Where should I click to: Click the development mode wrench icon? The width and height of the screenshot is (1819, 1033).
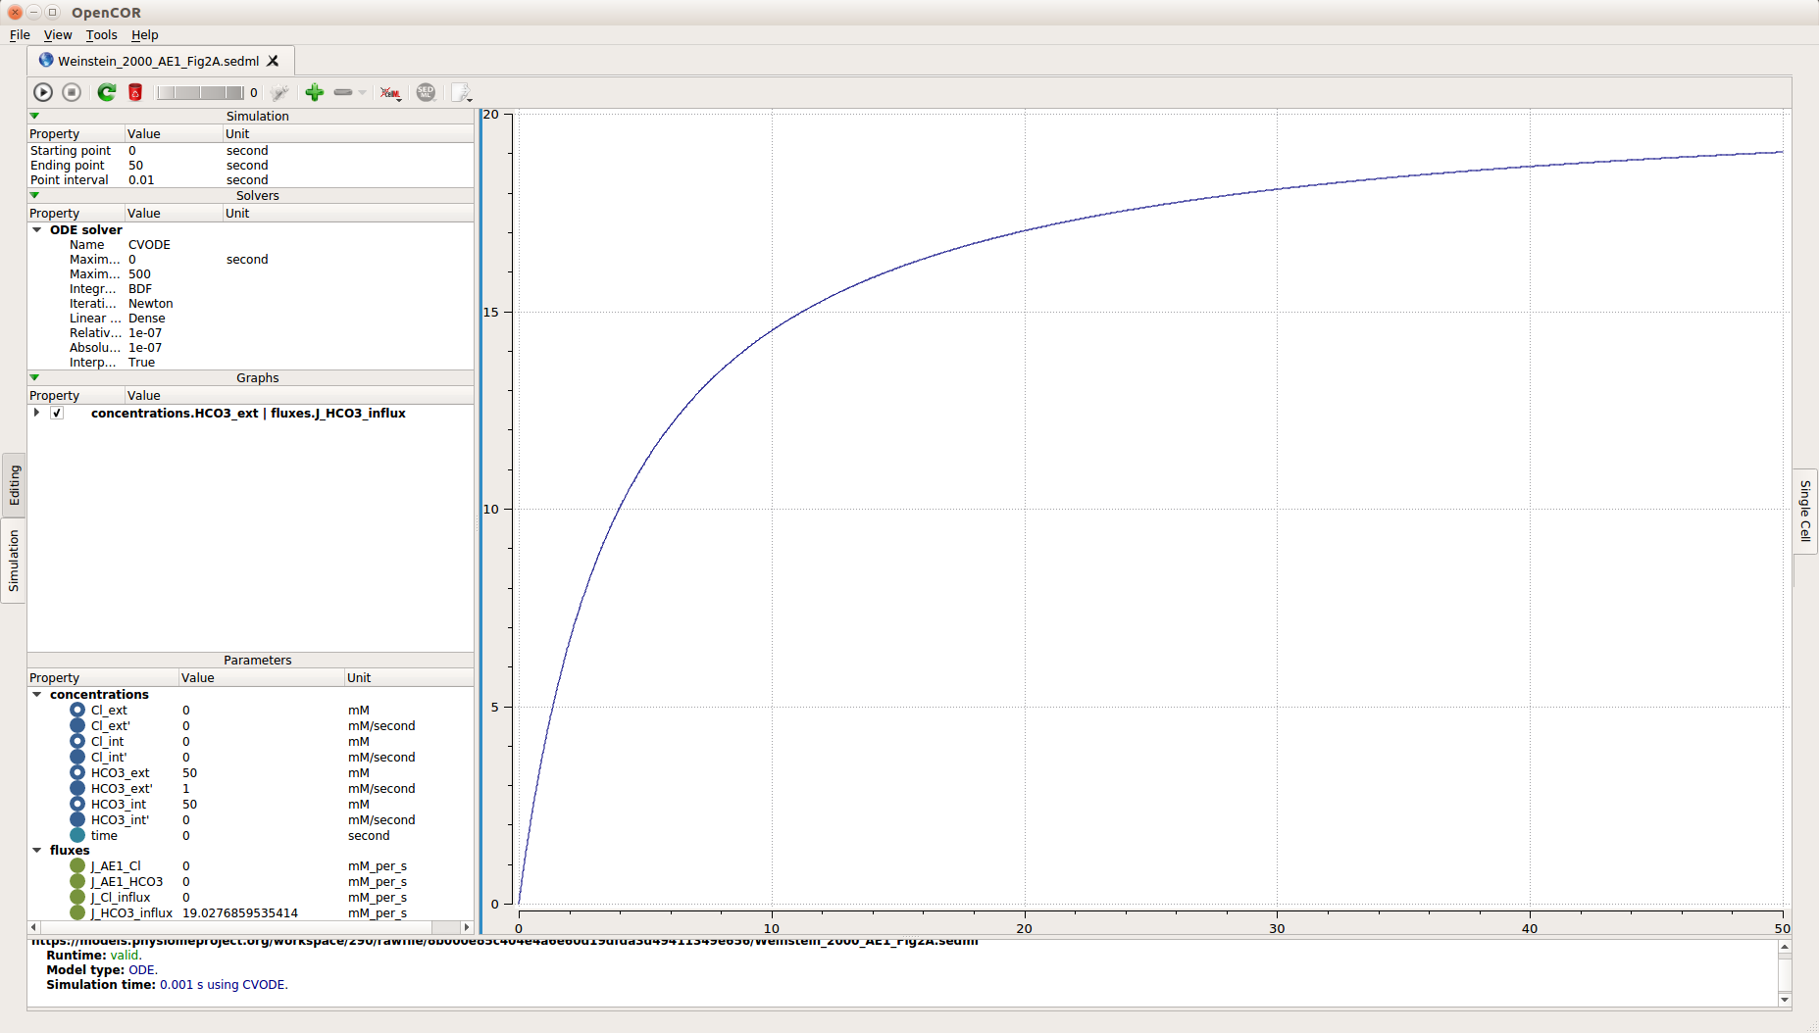click(x=280, y=93)
